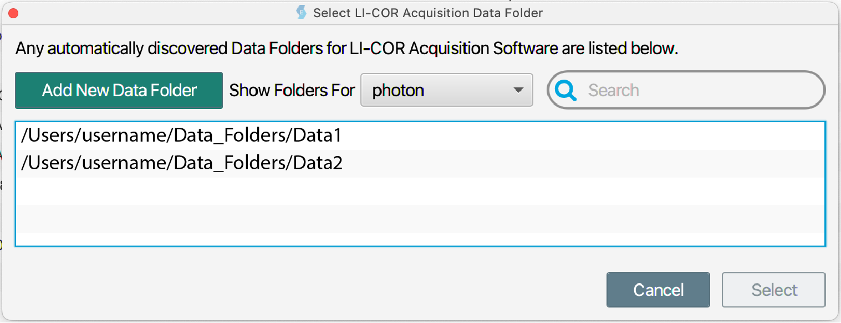Click the Search placeholder text
Screen dimensions: 841x323
613,90
